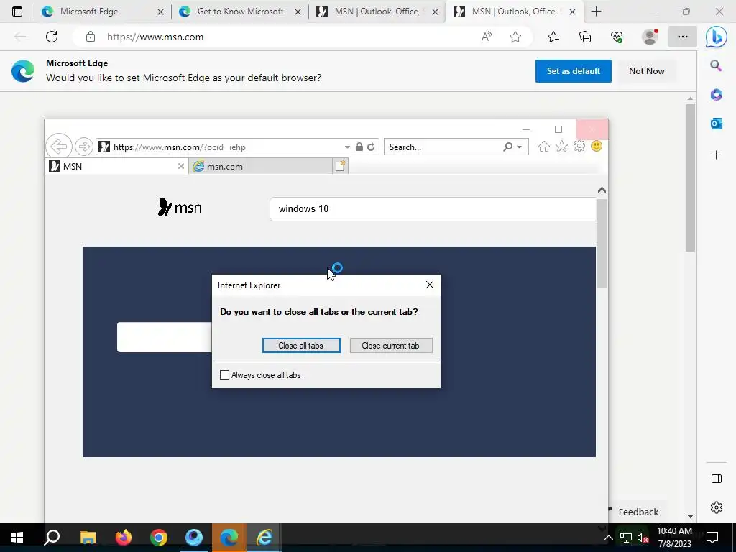Open sidebar settings gear
Image resolution: width=736 pixels, height=552 pixels.
tap(717, 507)
